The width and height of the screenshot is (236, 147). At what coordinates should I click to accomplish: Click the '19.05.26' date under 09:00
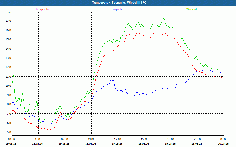(x=91, y=144)
